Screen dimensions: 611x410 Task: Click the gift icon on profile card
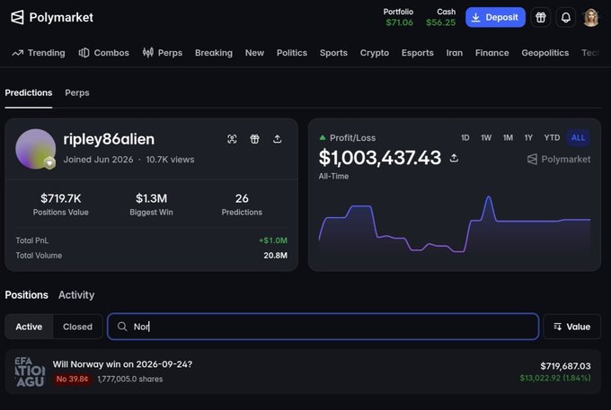coord(254,139)
